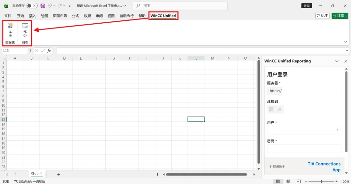
Task: Select row 13 header
Action: 3,119
